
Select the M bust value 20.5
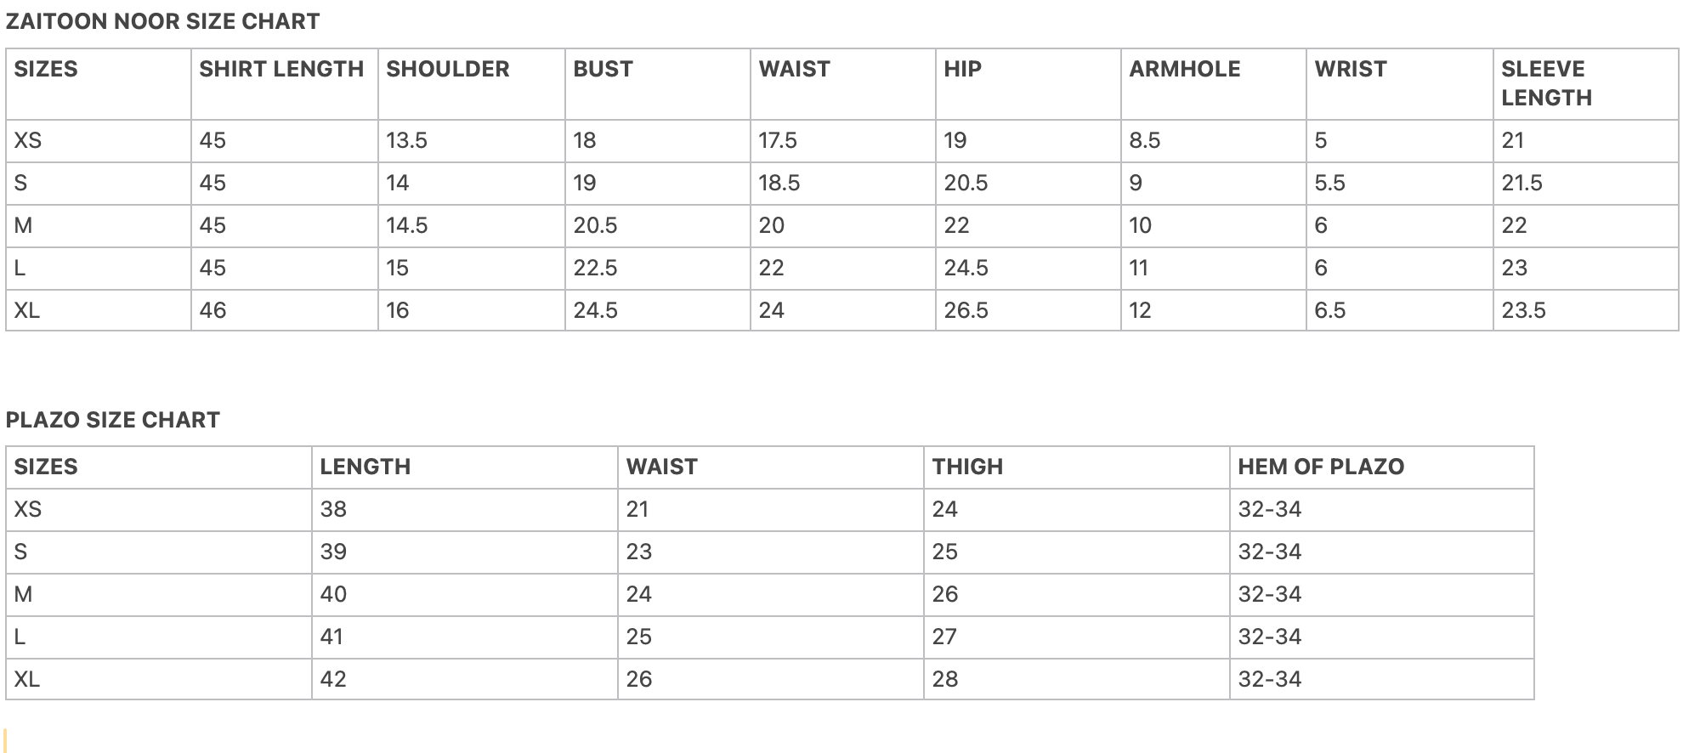[x=595, y=225]
